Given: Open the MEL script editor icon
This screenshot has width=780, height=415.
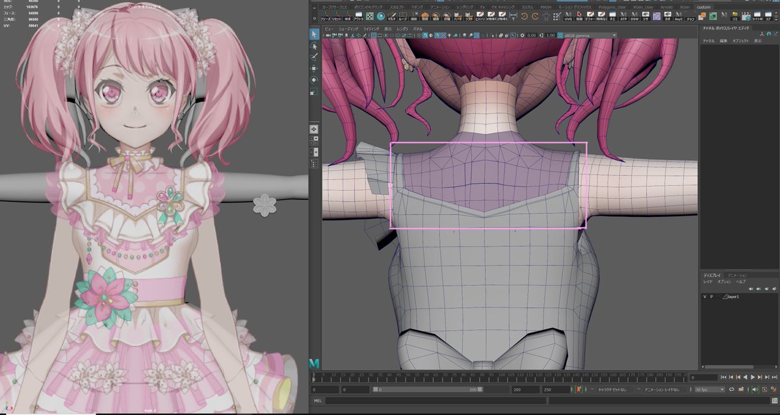Looking at the screenshot, I should click(x=773, y=401).
